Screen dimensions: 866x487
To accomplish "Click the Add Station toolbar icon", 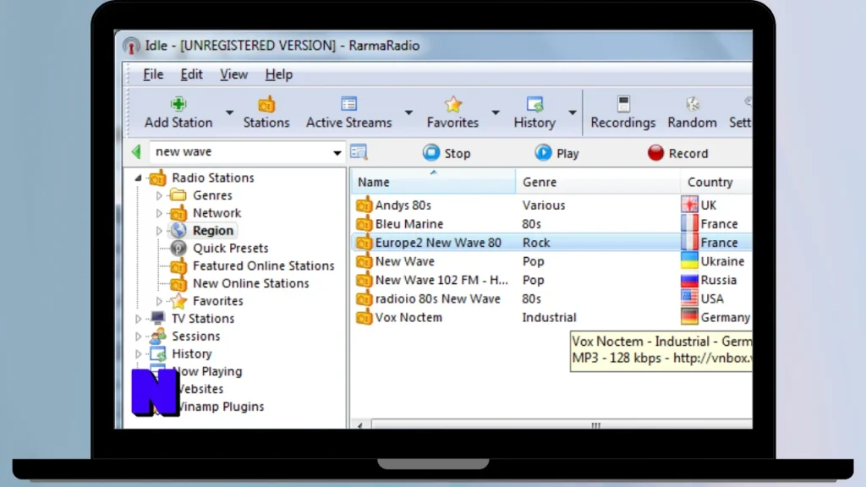I will coord(178,112).
